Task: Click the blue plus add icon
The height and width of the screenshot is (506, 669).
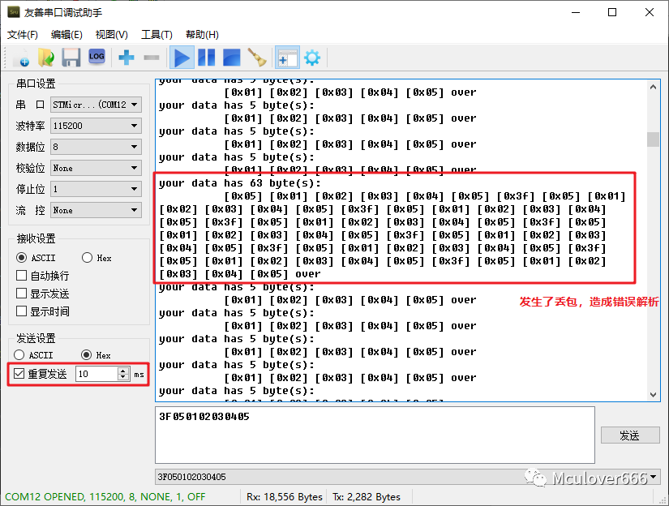Action: tap(127, 58)
